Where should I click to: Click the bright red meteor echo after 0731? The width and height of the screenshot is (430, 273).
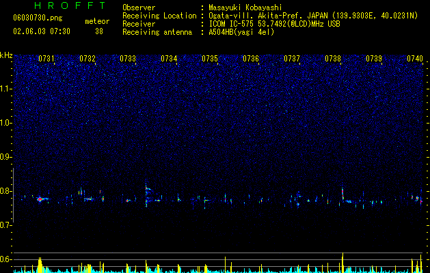tap(40, 199)
